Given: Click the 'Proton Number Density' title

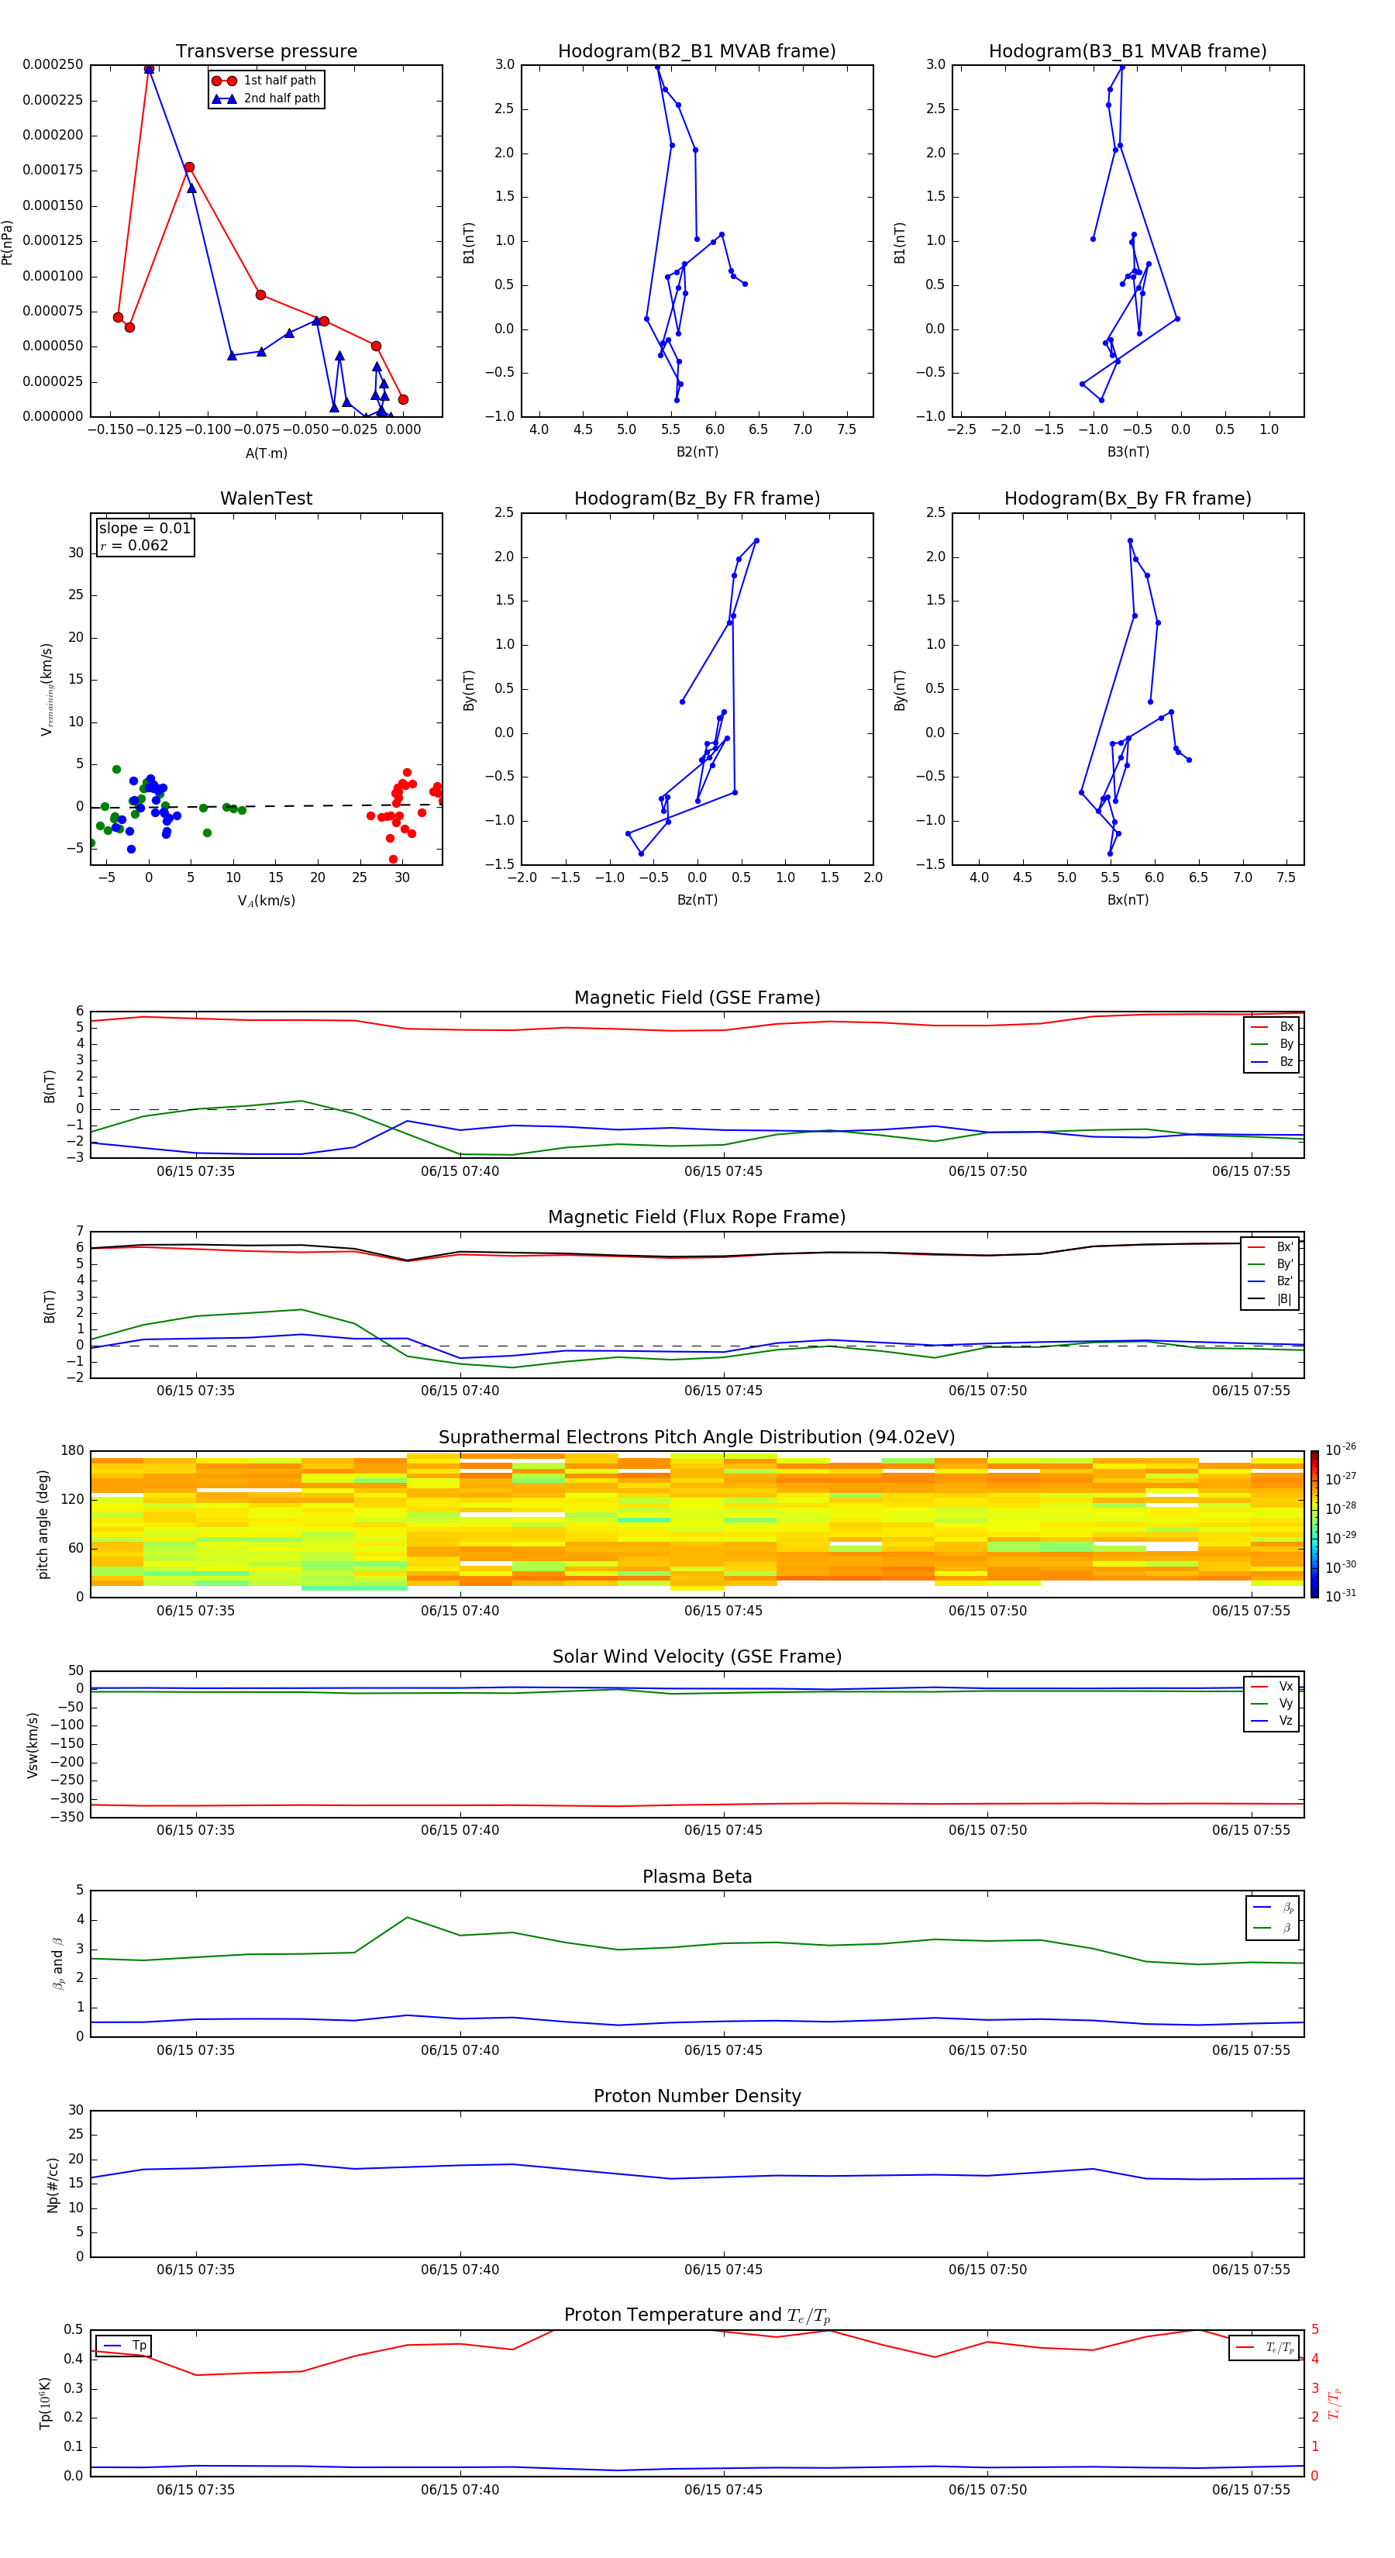Looking at the screenshot, I should click(697, 2096).
